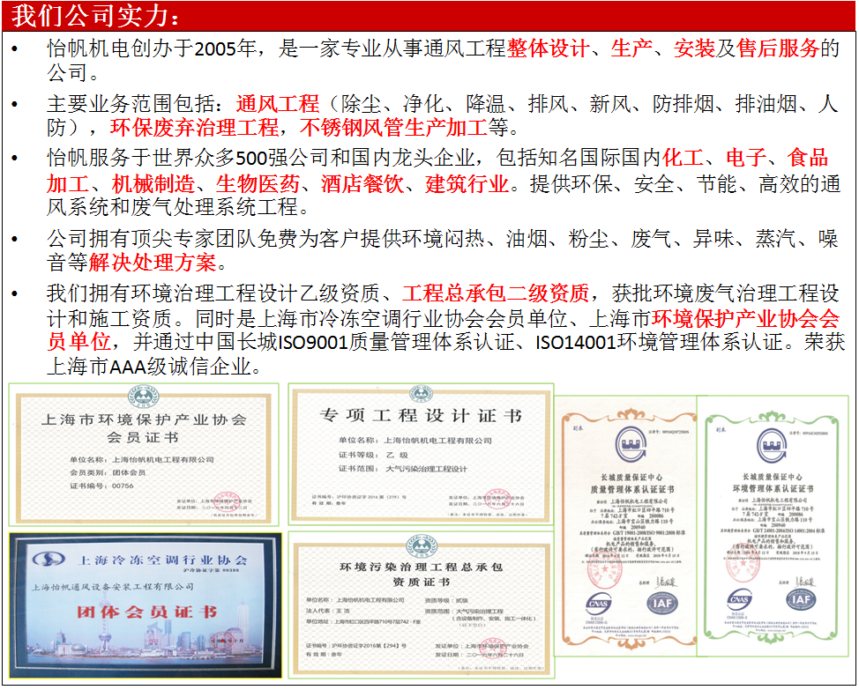Screen dimensions: 859x690
Task: Click the text 证书范围: 大气污染治理工程设计
Action: (x=403, y=469)
